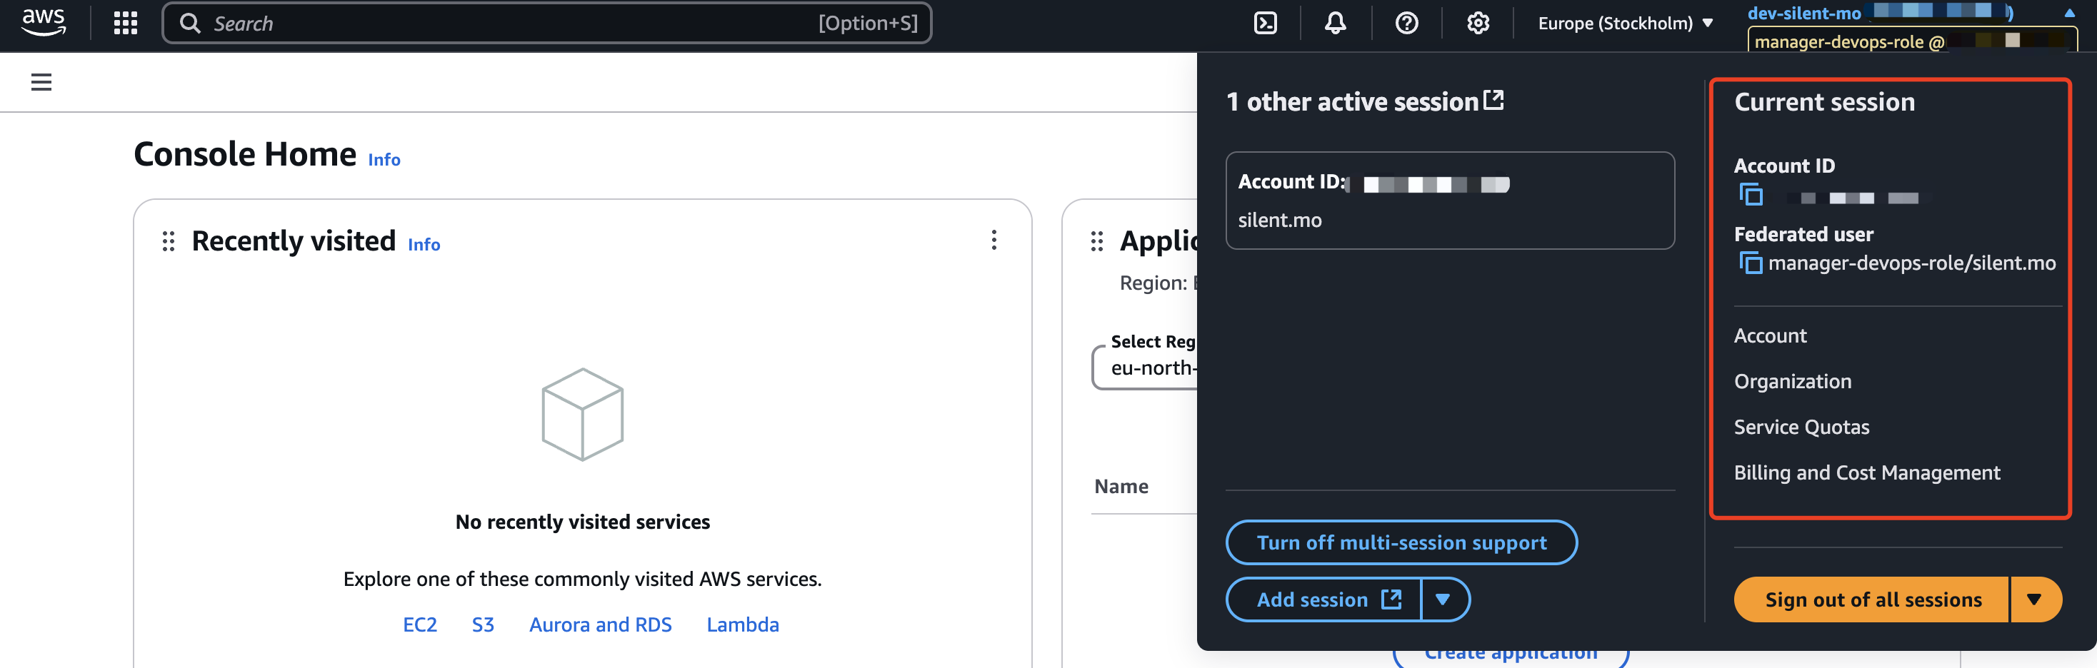Open the EC2 service link
The height and width of the screenshot is (668, 2097).
pos(419,625)
